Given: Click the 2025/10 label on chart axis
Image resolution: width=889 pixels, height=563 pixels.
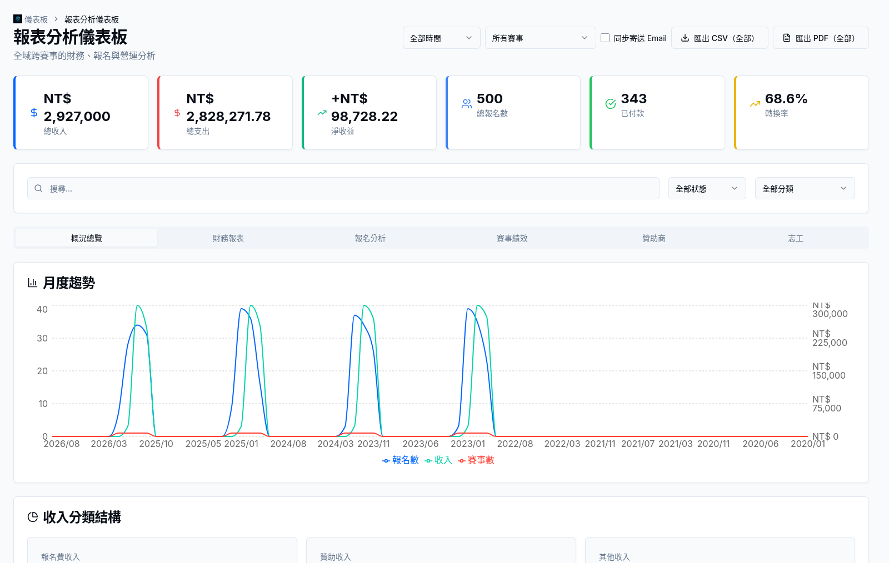Looking at the screenshot, I should 156,444.
